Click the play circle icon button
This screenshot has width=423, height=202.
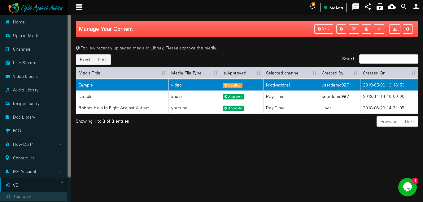(408, 29)
